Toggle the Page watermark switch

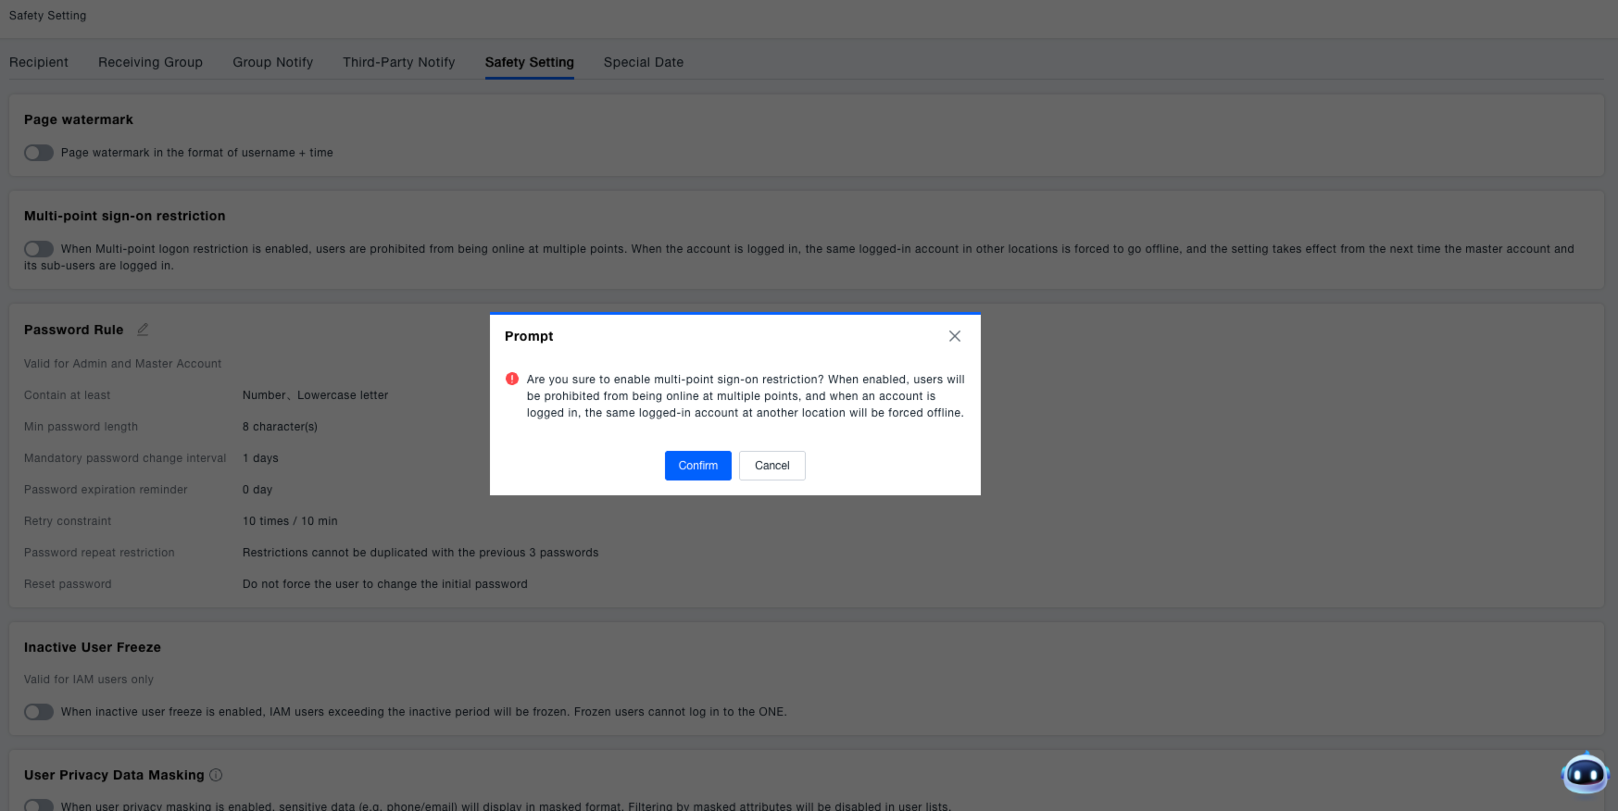39,153
